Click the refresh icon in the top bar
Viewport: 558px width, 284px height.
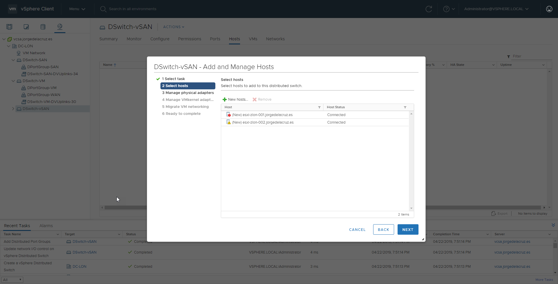point(429,9)
